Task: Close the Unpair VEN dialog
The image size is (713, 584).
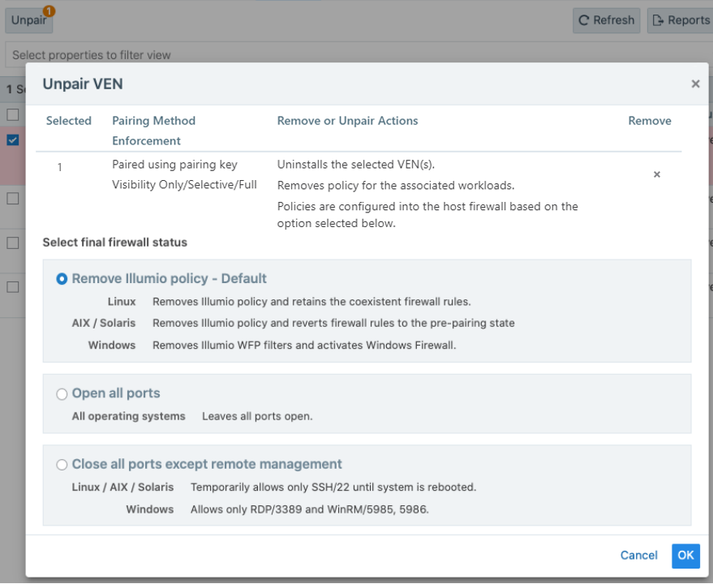Action: tap(695, 84)
